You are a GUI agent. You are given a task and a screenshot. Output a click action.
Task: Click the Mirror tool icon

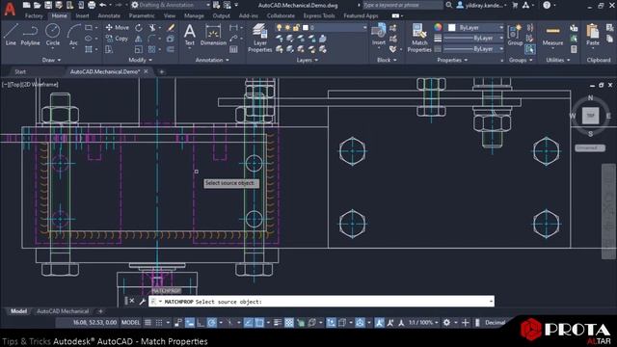[x=139, y=39]
